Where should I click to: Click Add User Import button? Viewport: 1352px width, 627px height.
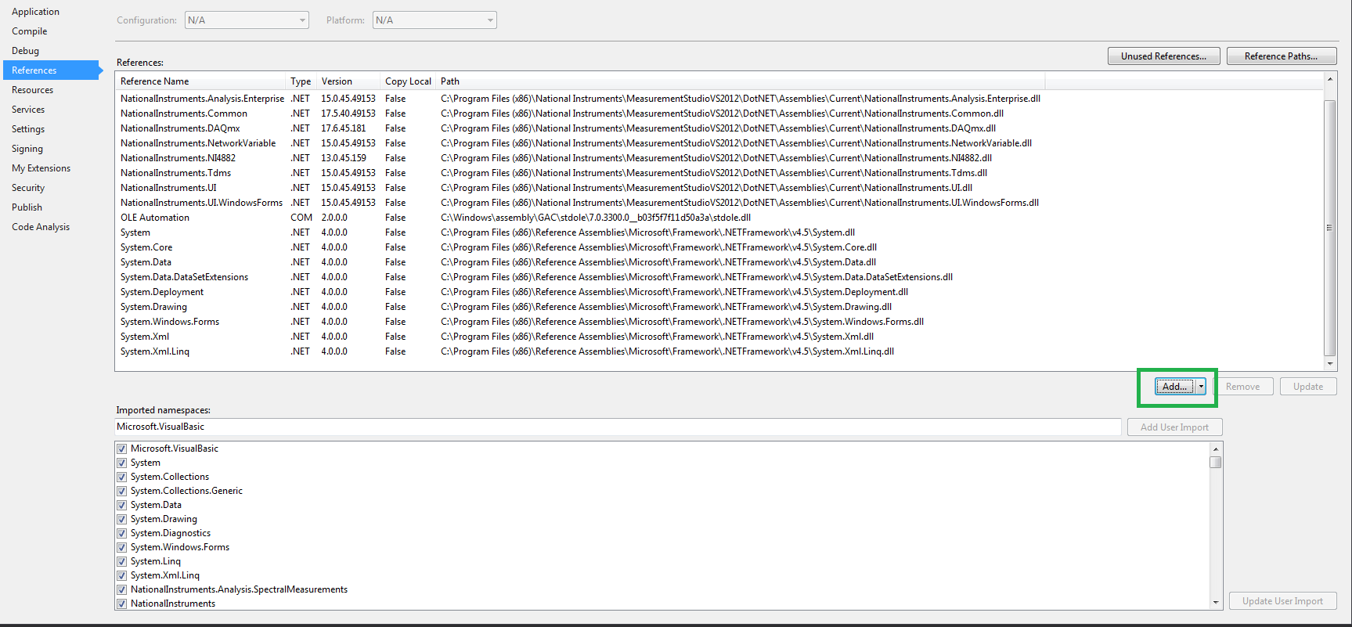click(1174, 427)
